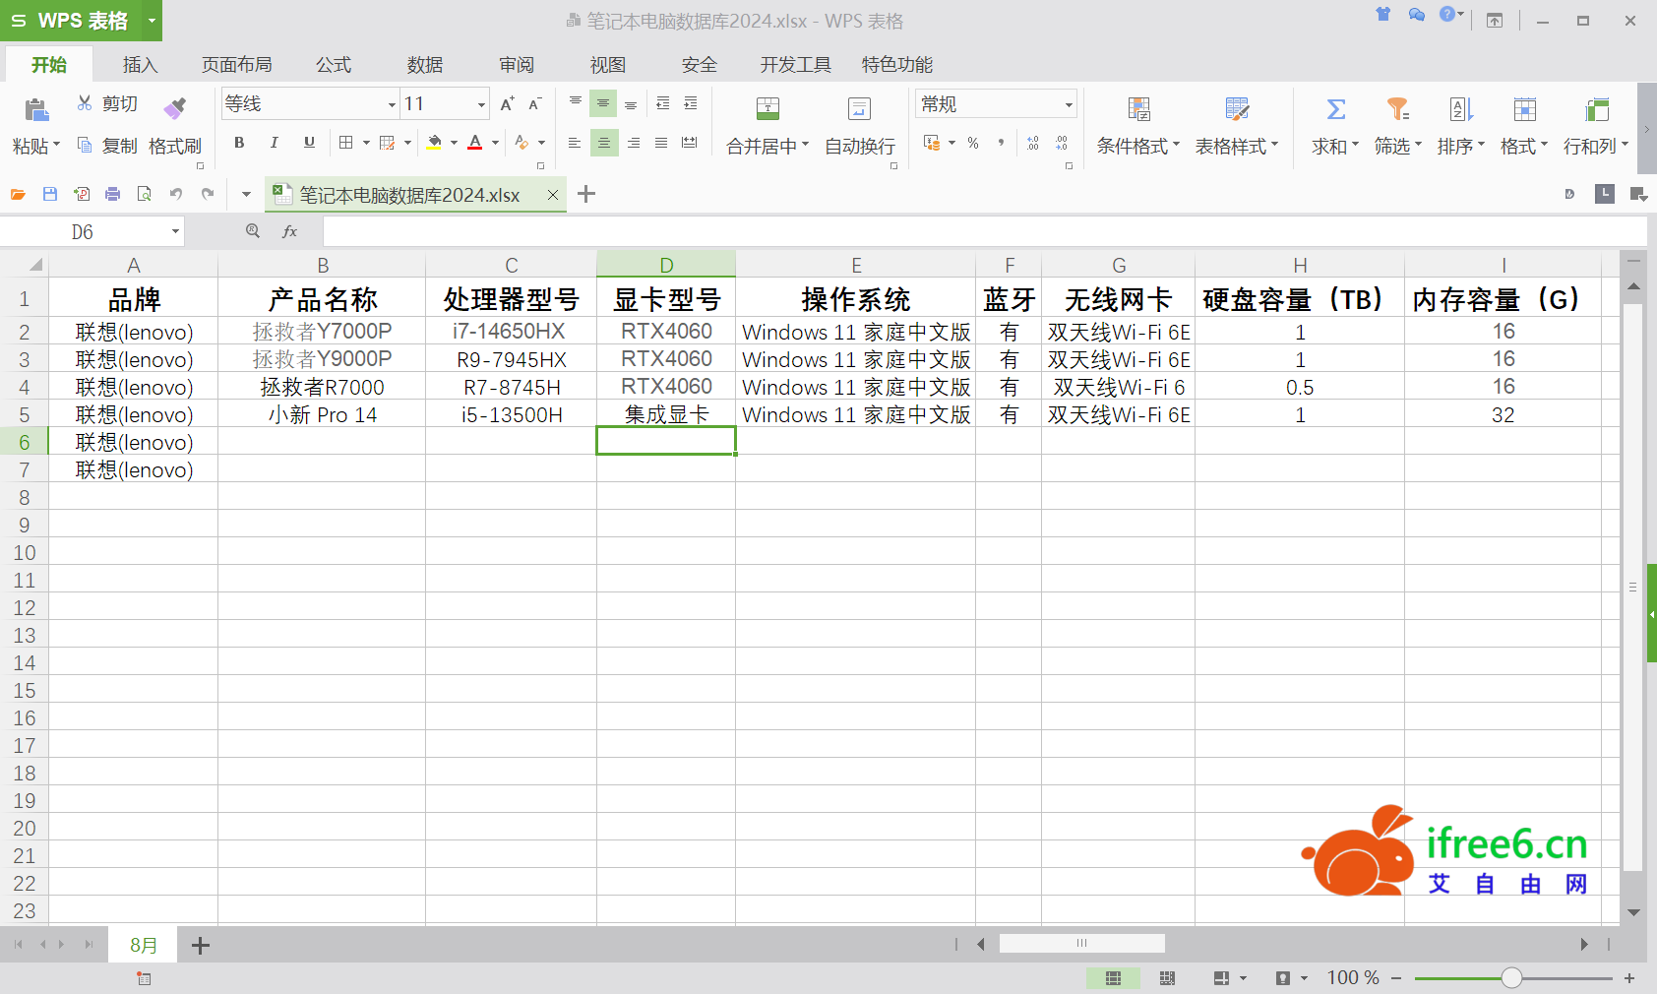The image size is (1657, 994).
Task: Toggle italic formatting button
Action: coord(275,143)
